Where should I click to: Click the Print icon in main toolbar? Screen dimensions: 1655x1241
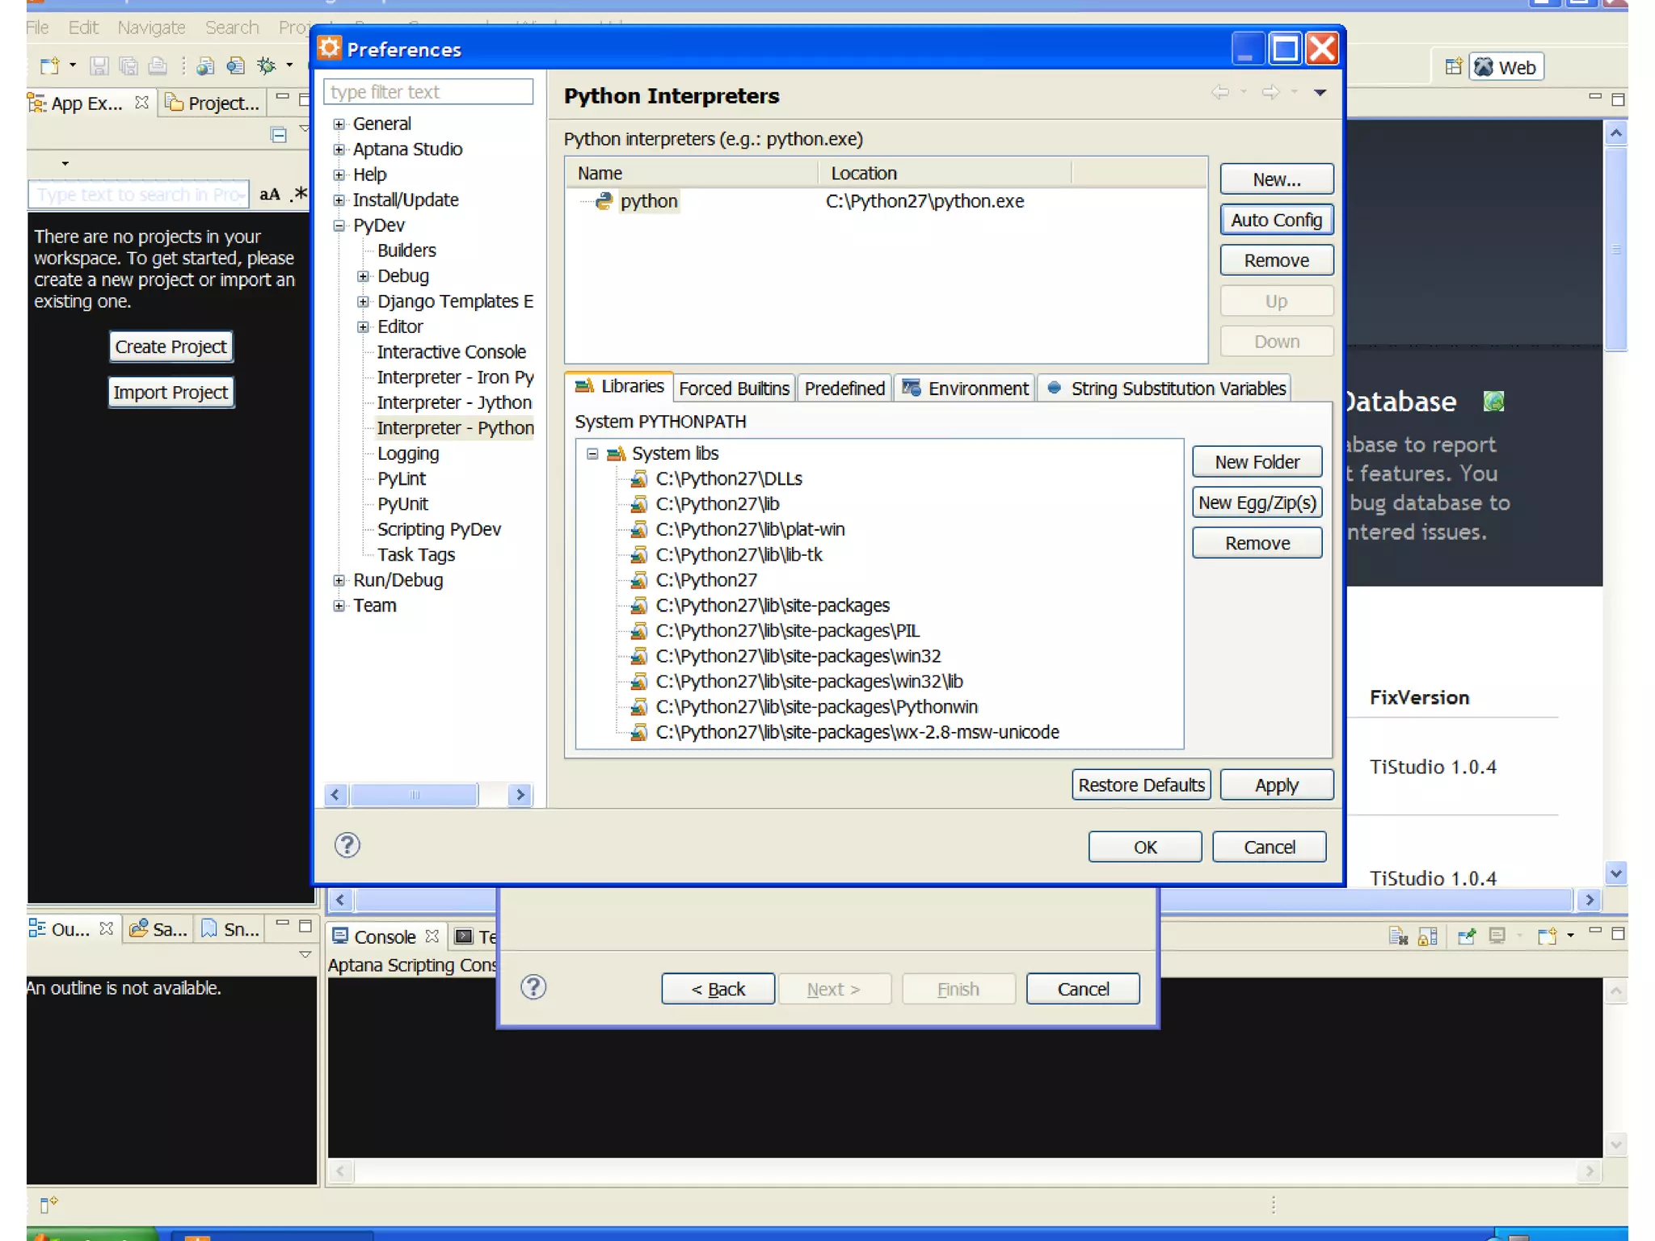point(158,66)
